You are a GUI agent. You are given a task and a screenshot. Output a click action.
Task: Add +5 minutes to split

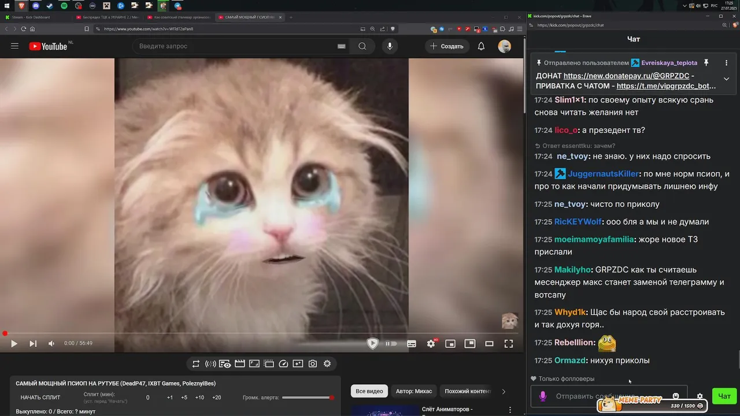pos(184,398)
